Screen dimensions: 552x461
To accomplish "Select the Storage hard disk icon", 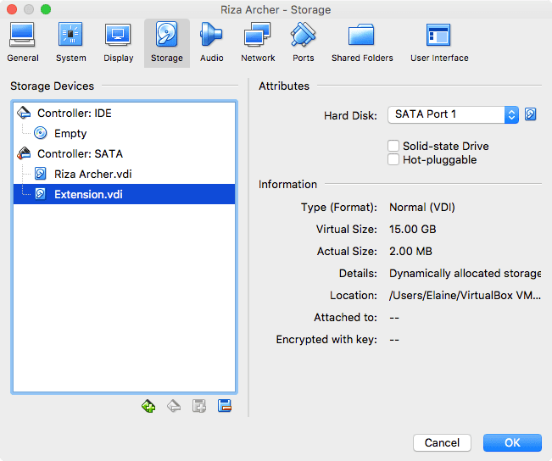I will (x=166, y=34).
